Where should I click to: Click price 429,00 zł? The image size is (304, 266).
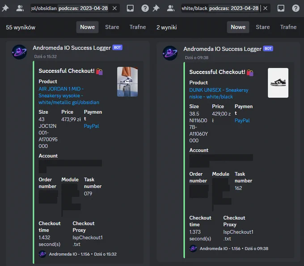click(221, 117)
